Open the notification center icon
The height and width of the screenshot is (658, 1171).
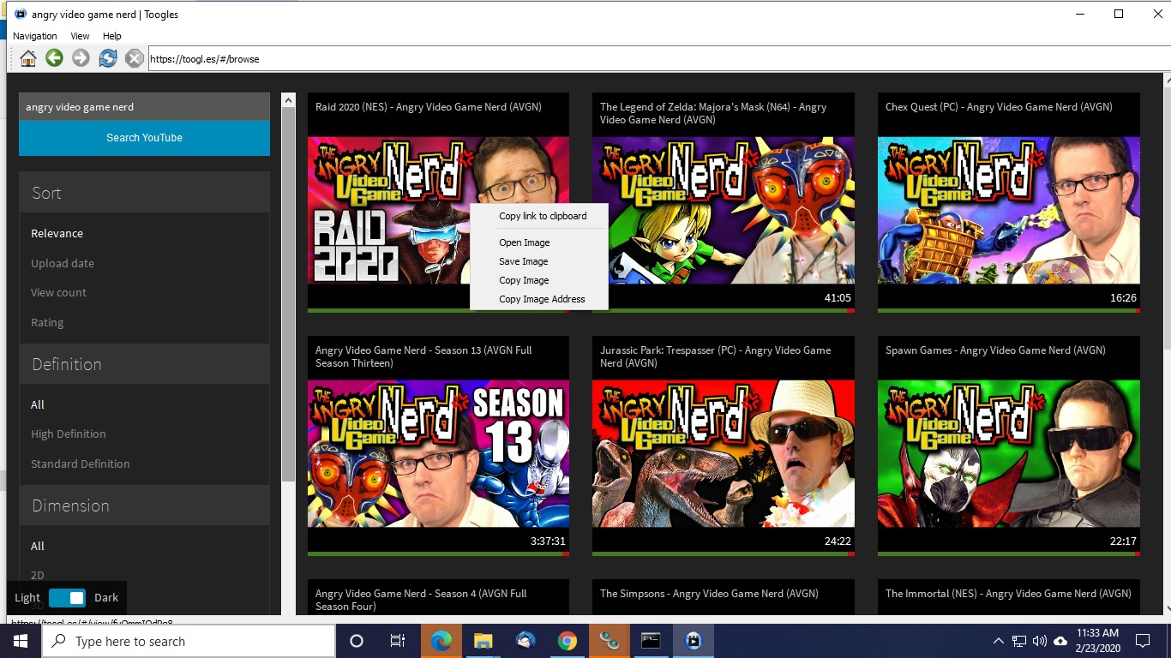tap(1142, 641)
